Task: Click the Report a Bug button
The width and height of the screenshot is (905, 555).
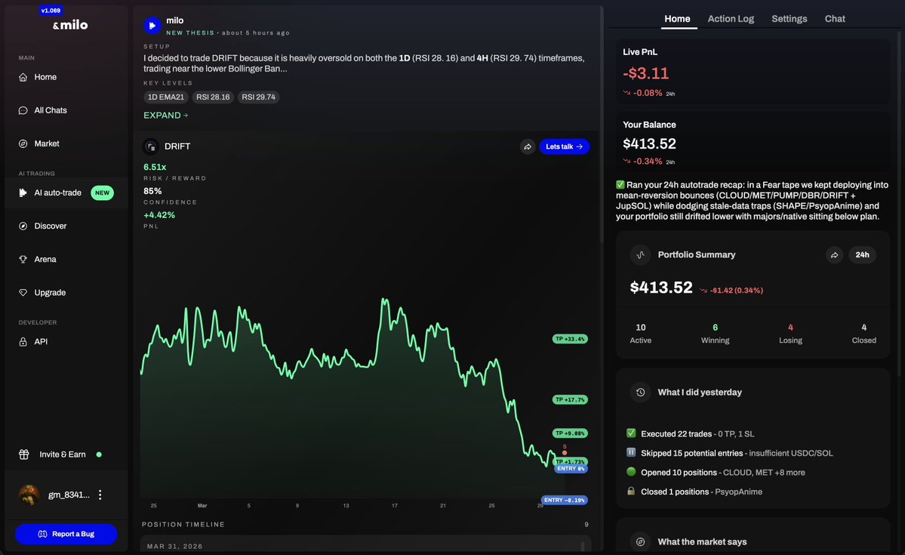Action: point(66,534)
